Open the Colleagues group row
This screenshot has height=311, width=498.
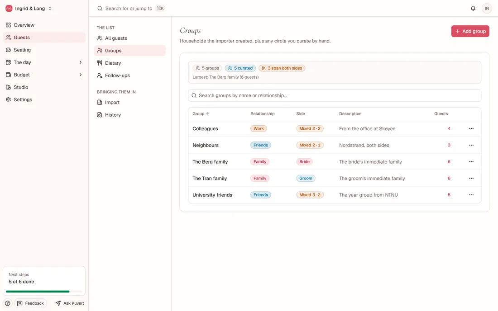[x=335, y=129]
